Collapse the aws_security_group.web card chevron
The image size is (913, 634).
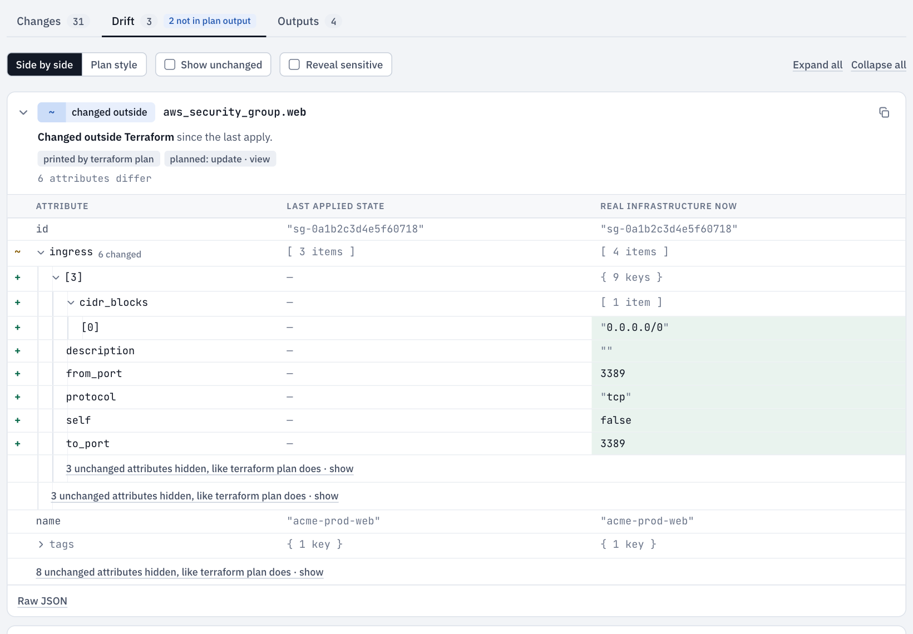click(x=23, y=112)
